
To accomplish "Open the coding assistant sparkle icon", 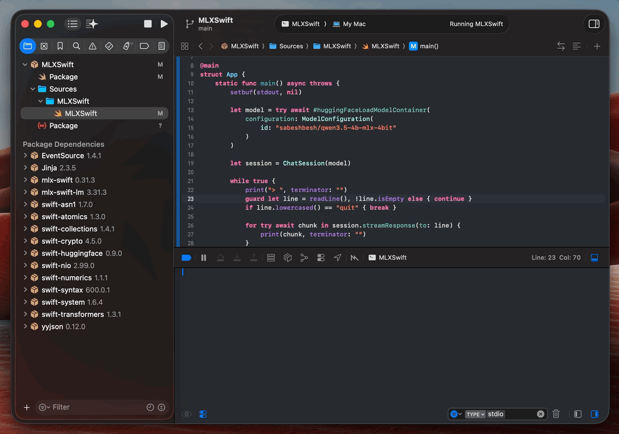I will click(92, 24).
